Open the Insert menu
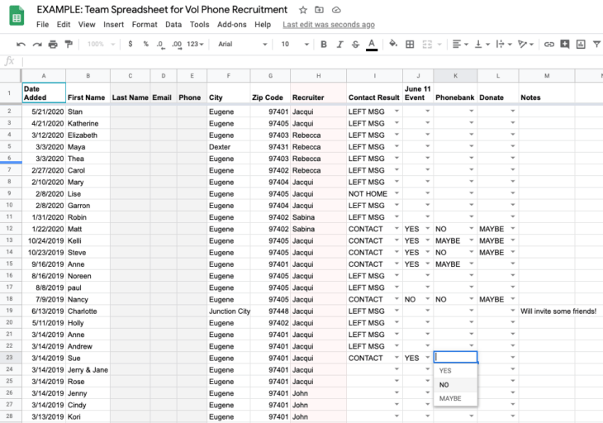The image size is (603, 423). tap(113, 25)
